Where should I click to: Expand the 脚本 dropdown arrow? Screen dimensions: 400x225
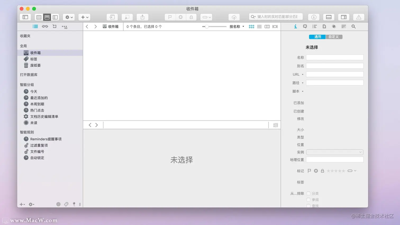click(303, 91)
